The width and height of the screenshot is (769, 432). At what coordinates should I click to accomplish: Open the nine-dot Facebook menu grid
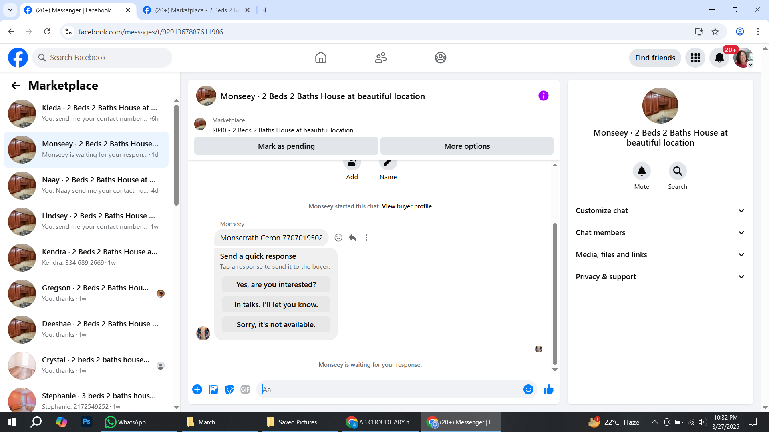point(695,58)
